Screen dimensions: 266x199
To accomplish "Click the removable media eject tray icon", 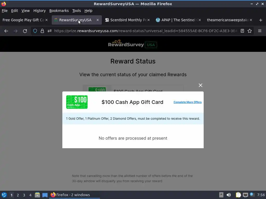I will click(x=221, y=195).
